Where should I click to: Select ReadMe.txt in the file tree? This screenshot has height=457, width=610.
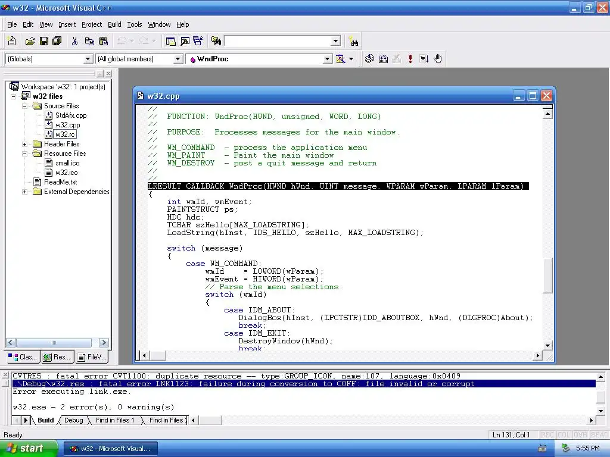pyautogui.click(x=60, y=182)
